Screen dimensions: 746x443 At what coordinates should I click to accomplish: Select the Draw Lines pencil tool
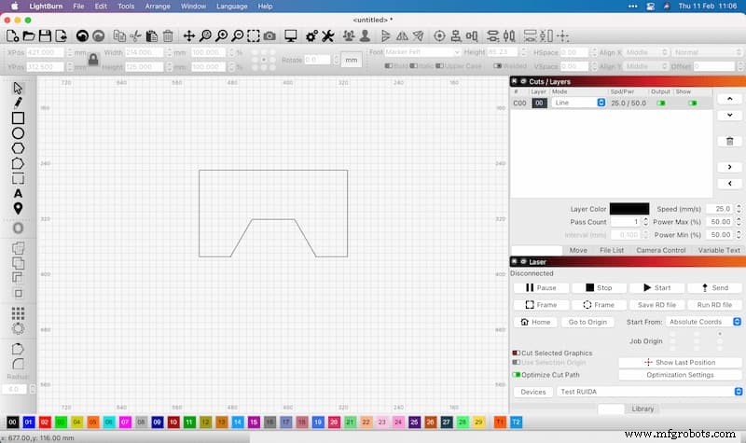click(x=18, y=103)
